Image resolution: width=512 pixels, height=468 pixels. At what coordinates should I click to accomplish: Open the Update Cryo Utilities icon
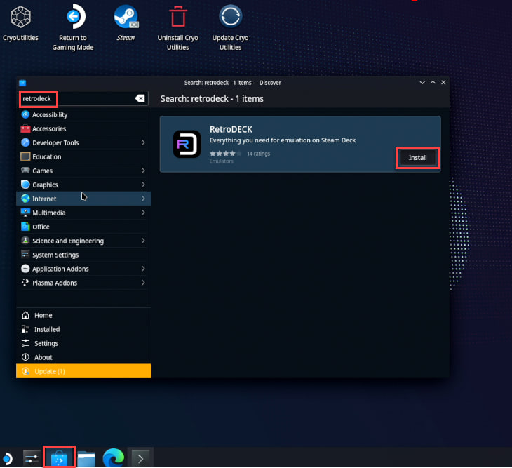(x=230, y=28)
